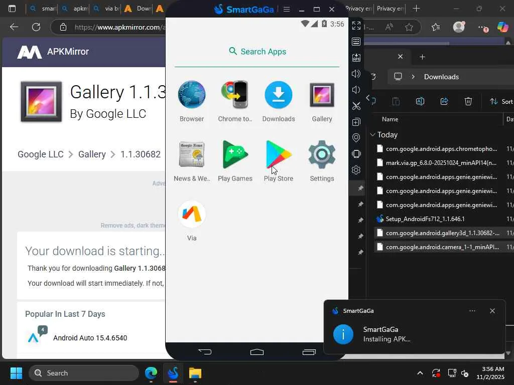Launch the News & Weather app
The height and width of the screenshot is (385, 514).
(x=192, y=154)
